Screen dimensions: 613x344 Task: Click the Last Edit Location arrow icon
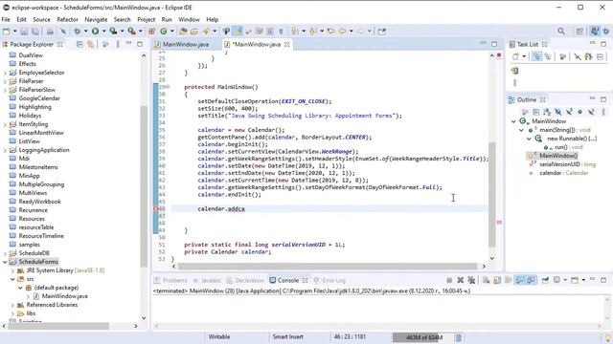click(x=331, y=32)
